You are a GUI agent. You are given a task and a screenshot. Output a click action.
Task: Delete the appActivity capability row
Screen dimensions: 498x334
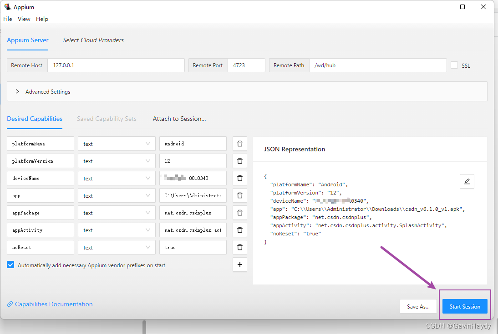tap(240, 230)
